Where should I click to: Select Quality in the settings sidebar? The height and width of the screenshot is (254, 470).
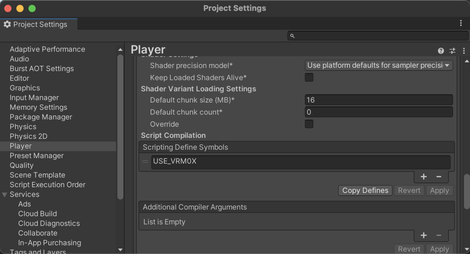[x=22, y=165]
